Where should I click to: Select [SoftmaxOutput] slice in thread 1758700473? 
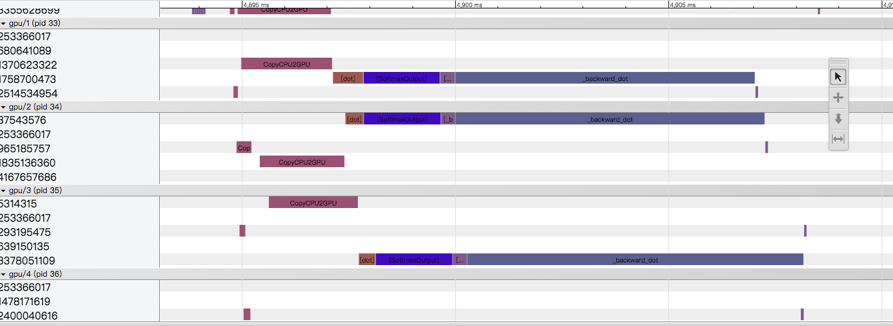coord(401,78)
